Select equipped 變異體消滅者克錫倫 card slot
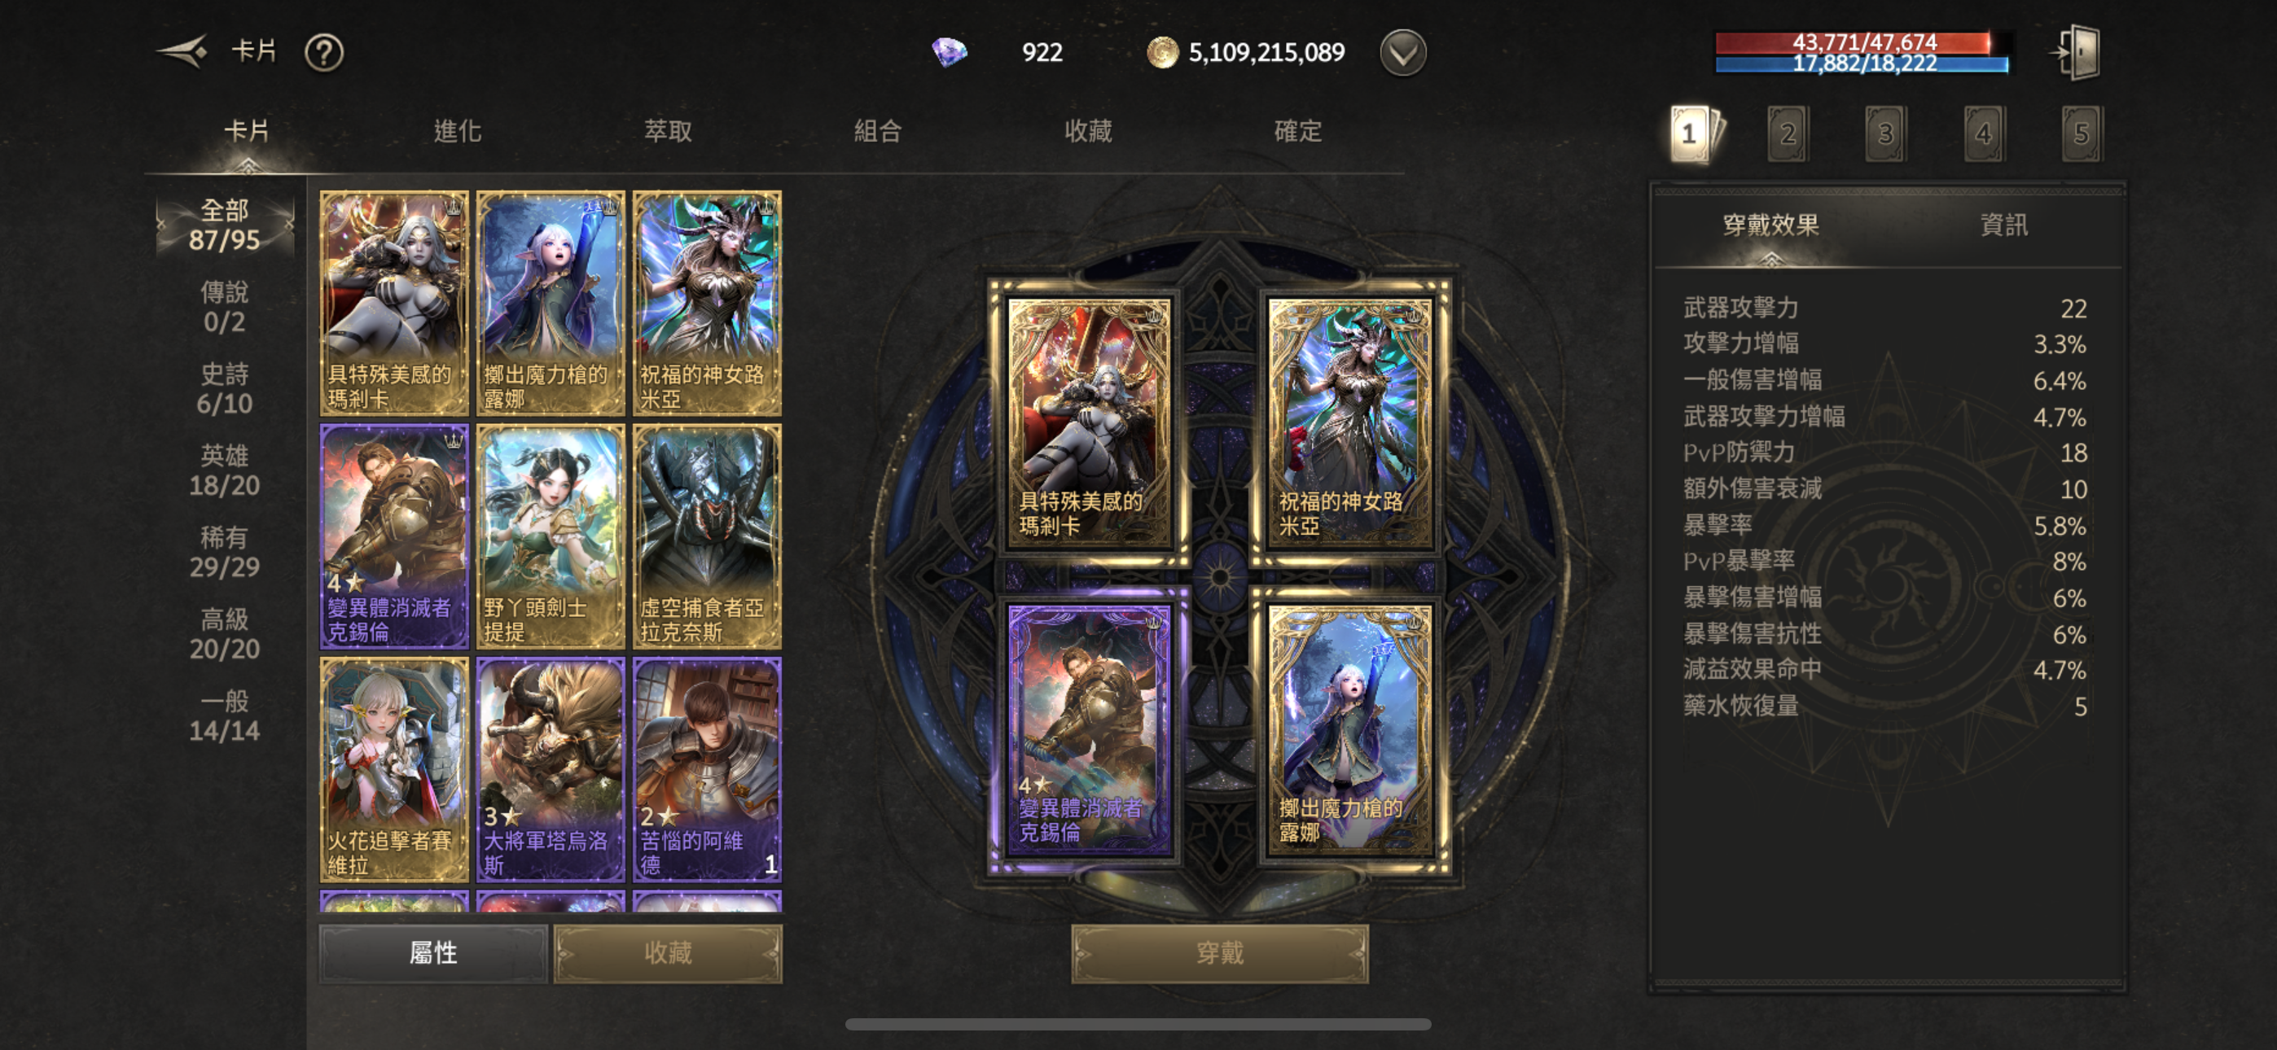Viewport: 2277px width, 1050px height. [1089, 731]
